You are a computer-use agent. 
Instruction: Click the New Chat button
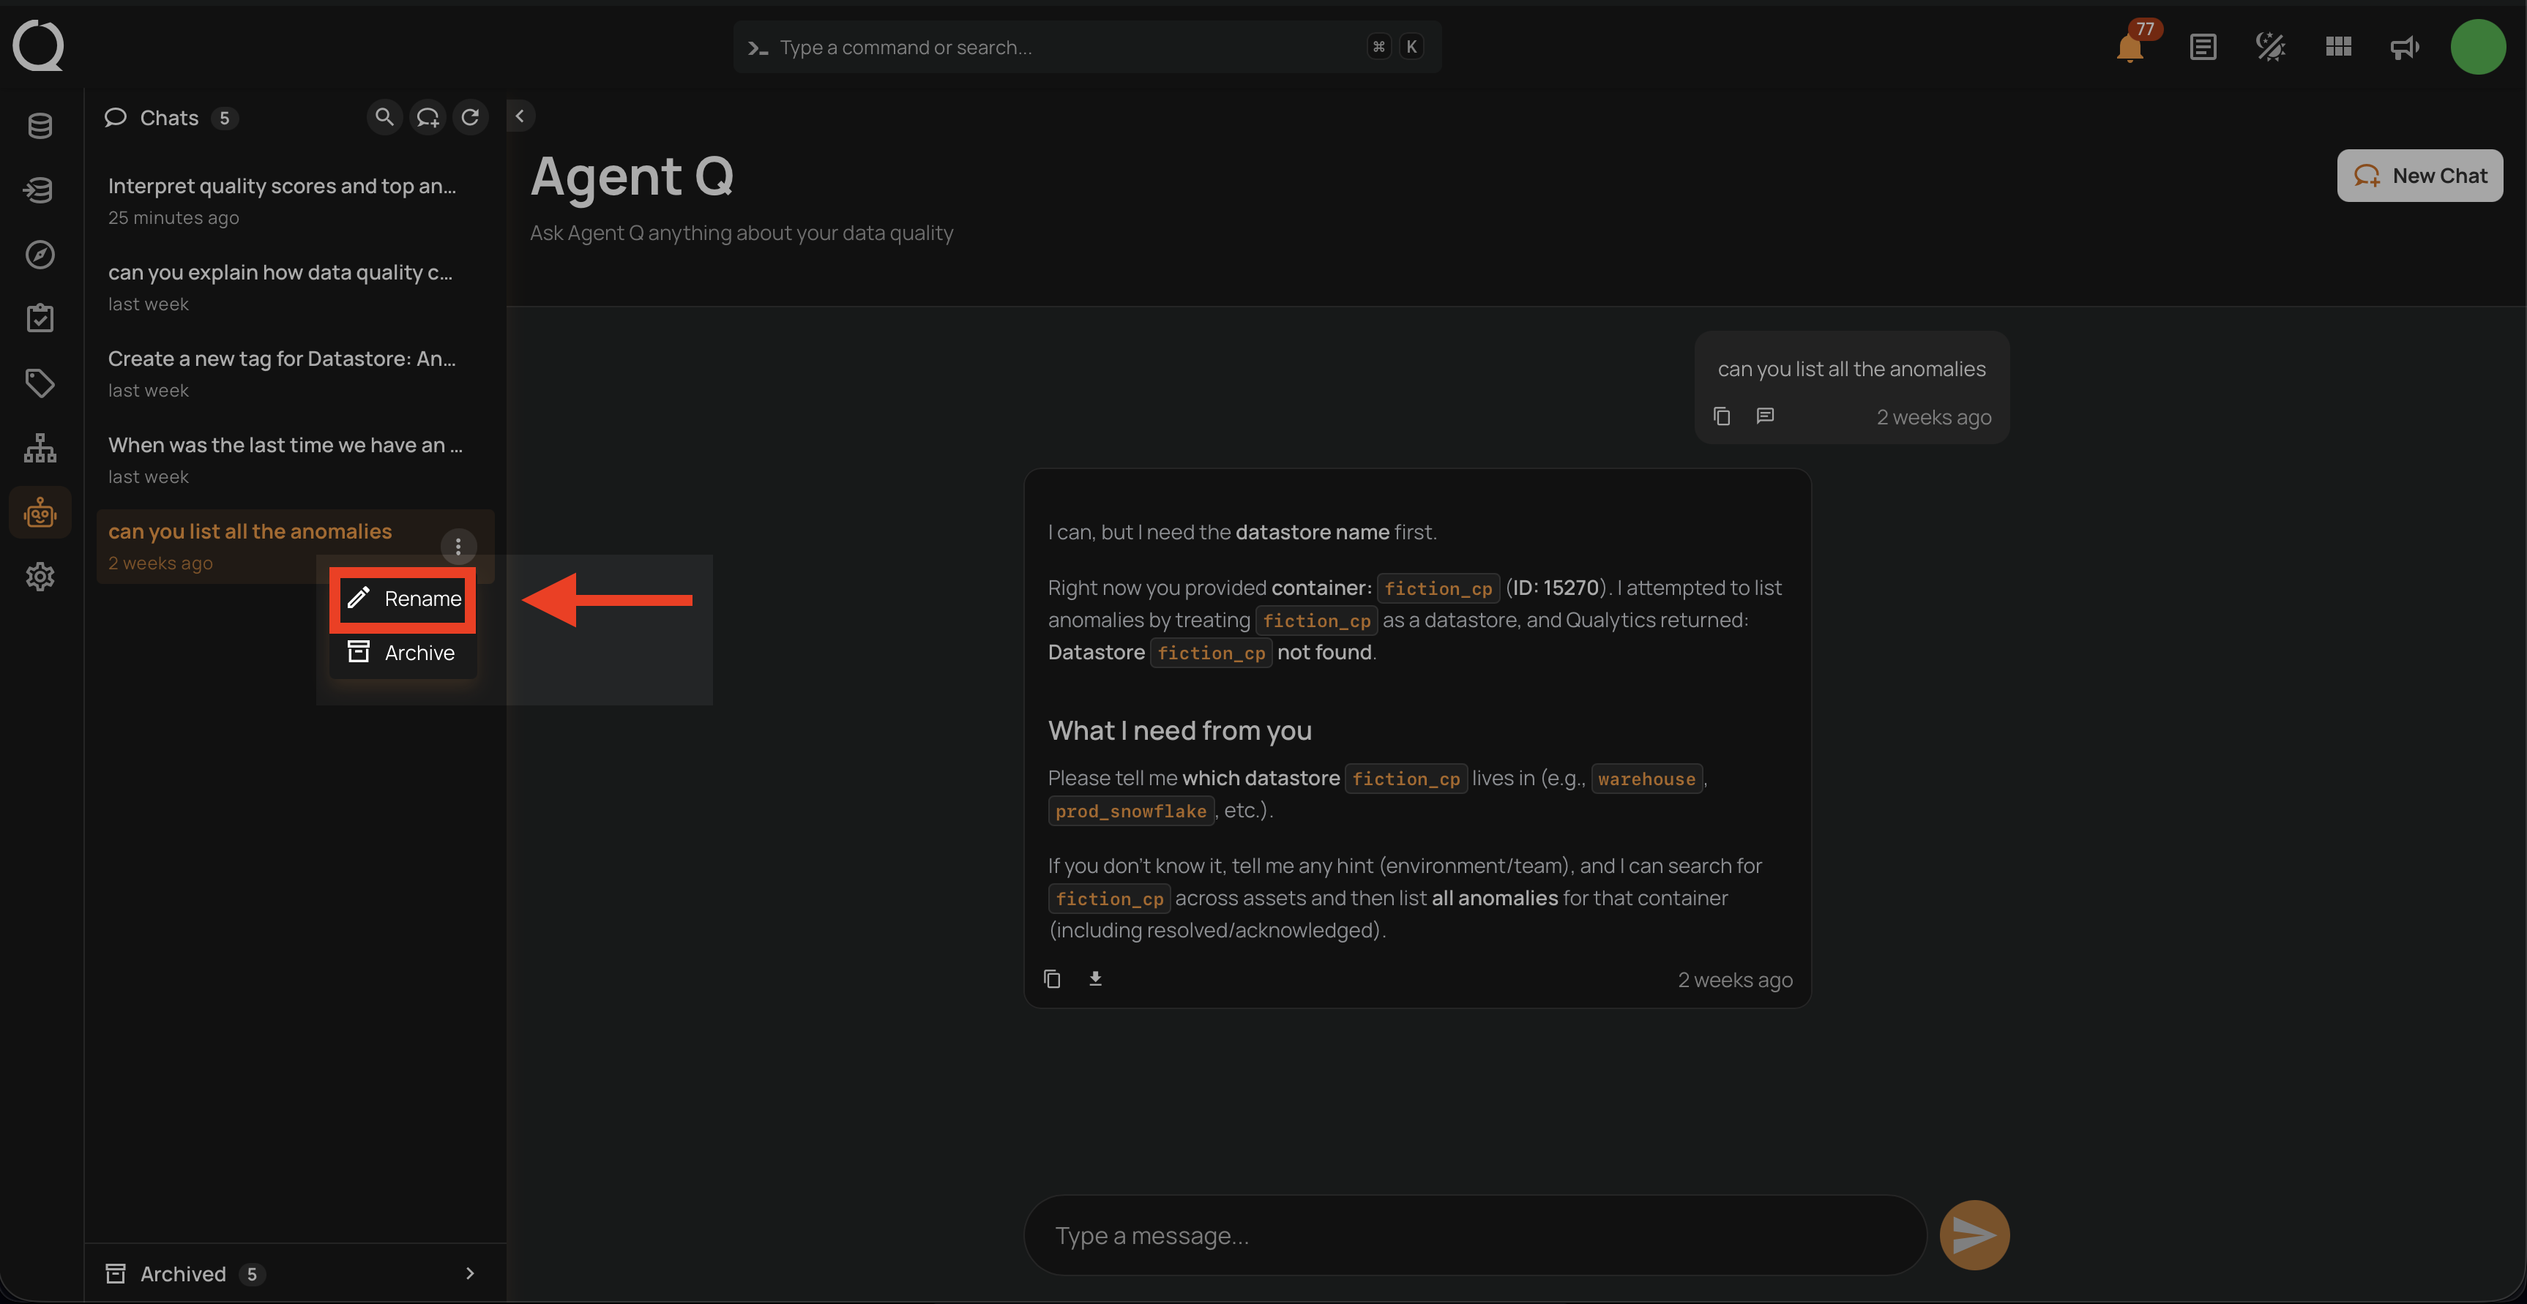pos(2419,176)
